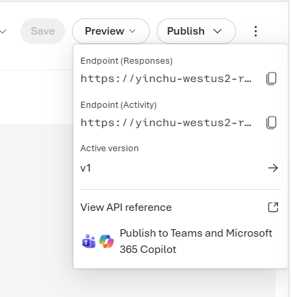Click the Activity endpoint URL text

point(166,123)
